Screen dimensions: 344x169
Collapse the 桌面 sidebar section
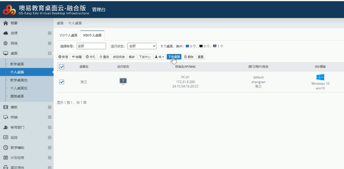pyautogui.click(x=49, y=53)
